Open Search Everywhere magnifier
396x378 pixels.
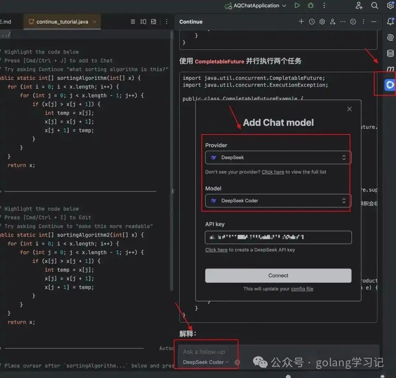tap(374, 5)
